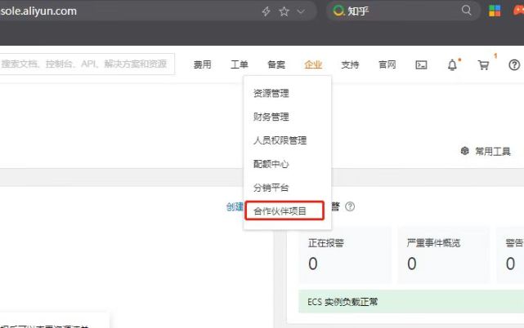Open the 企业 menu
Image resolution: width=524 pixels, height=328 pixels.
[x=313, y=64]
